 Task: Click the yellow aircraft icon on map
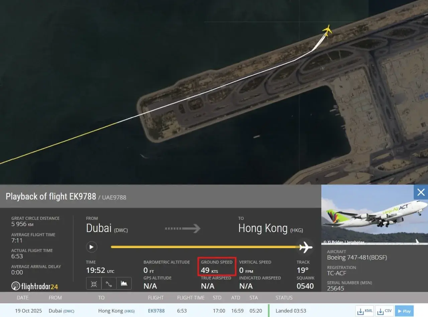[x=327, y=30]
